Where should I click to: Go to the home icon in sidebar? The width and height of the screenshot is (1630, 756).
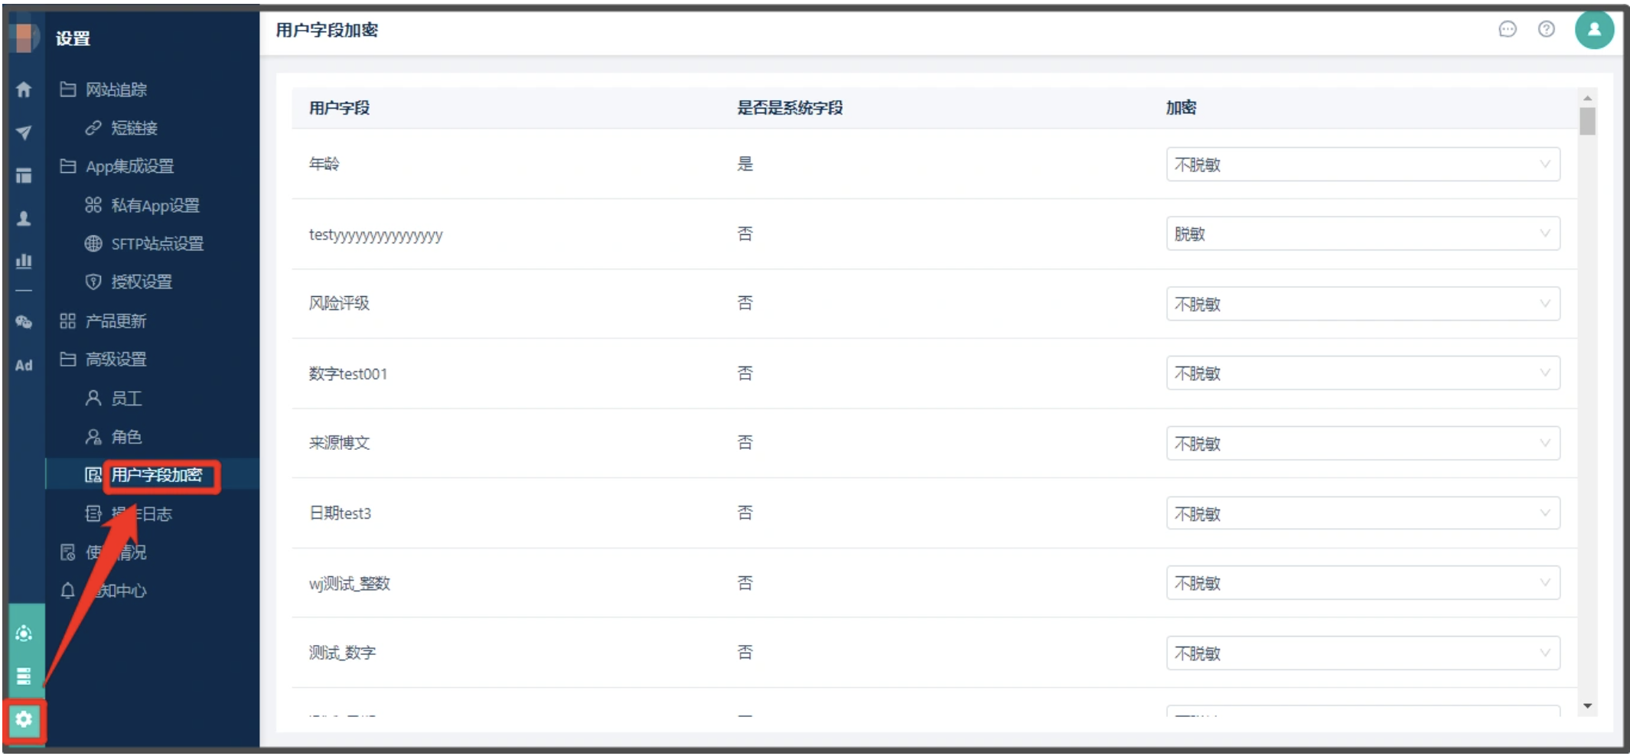coord(24,90)
